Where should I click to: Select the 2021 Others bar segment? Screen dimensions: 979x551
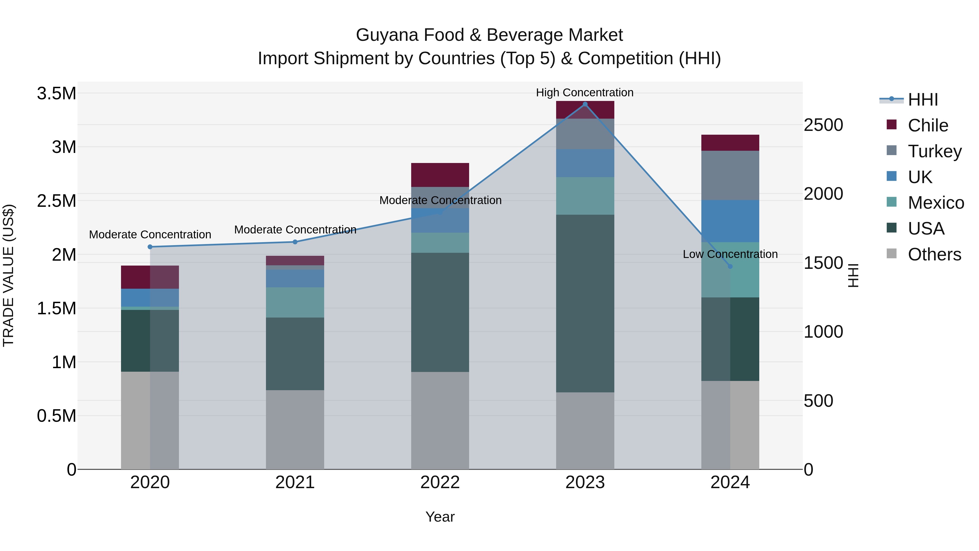click(x=295, y=430)
